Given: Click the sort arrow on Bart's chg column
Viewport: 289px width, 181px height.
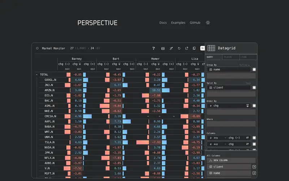Looking at the screenshot, I should coord(119,64).
